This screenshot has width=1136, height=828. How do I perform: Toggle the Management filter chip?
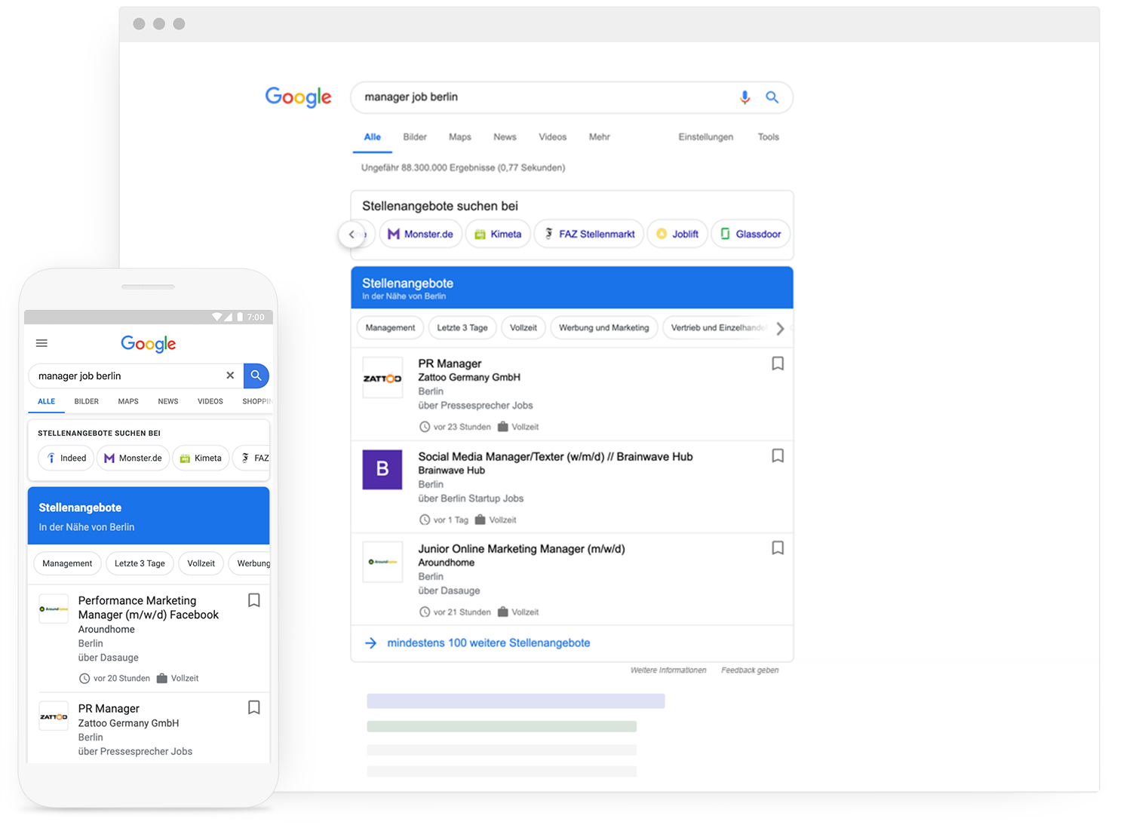pos(389,327)
